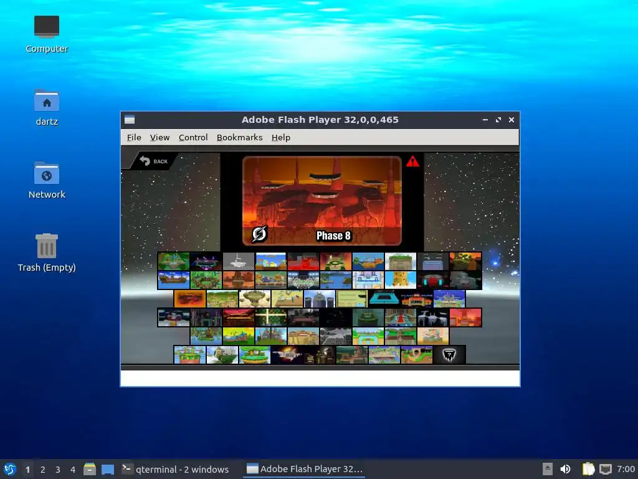This screenshot has height=479, width=638.
Task: Click the BACK arrow button
Action: pyautogui.click(x=153, y=162)
